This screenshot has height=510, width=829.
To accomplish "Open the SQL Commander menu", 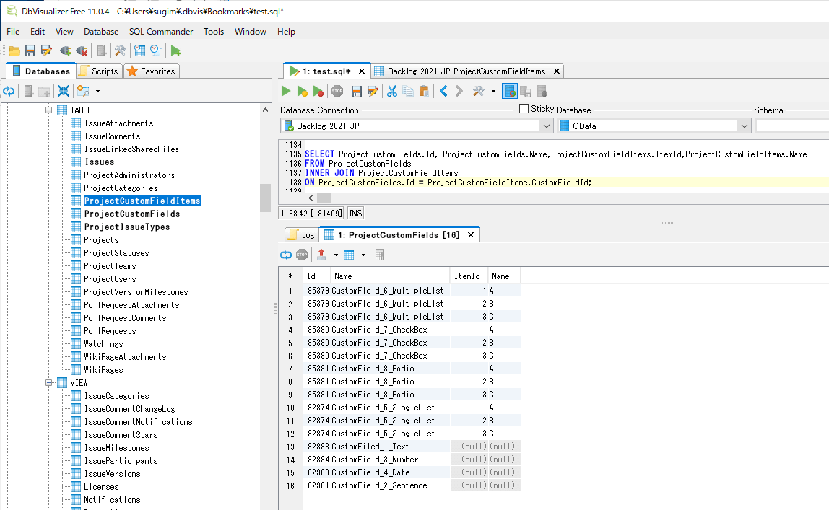I will [161, 32].
